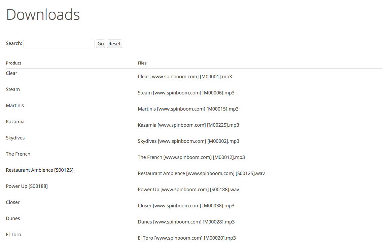
Task: Download Restaurant Ambience S00125 wav file
Action: tap(201, 173)
